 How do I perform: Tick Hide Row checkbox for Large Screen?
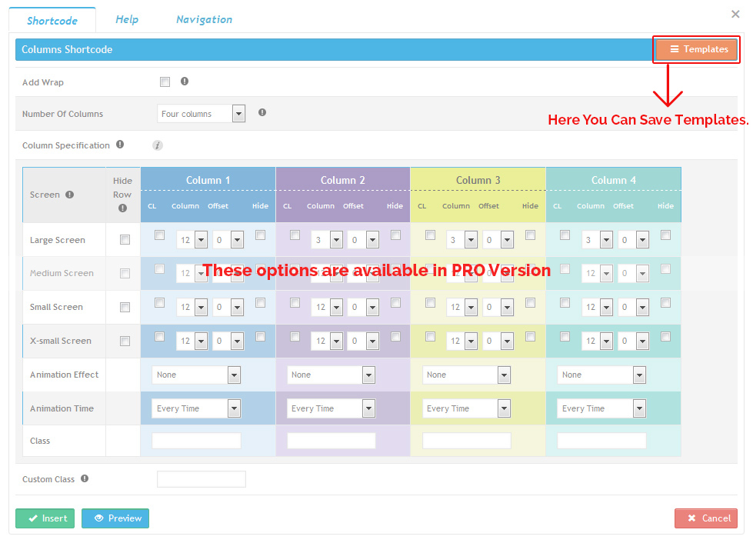(125, 240)
